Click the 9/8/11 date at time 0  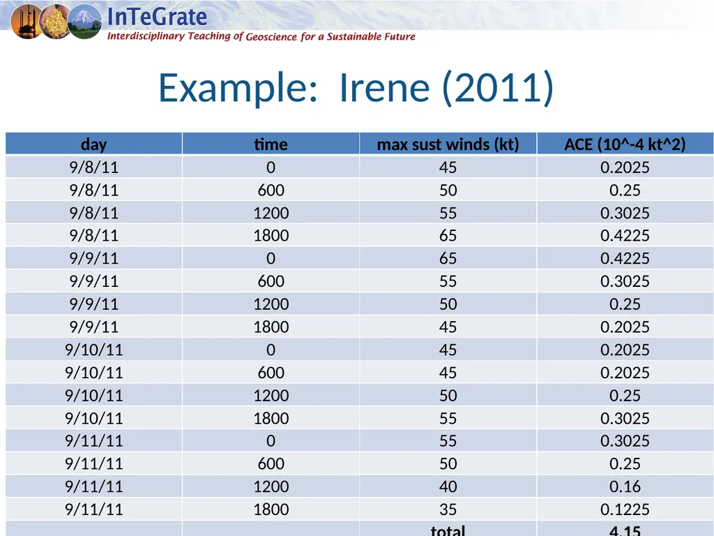[94, 167]
